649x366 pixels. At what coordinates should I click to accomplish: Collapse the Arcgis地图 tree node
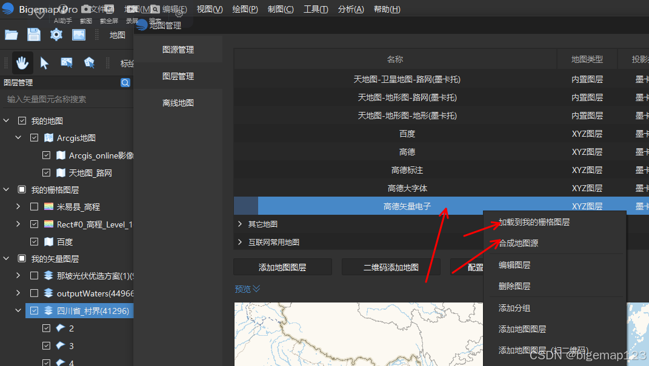pyautogui.click(x=18, y=137)
